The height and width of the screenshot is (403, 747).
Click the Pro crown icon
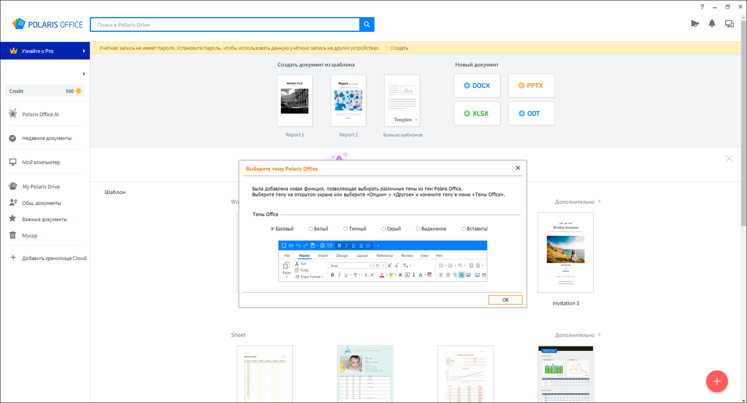click(x=14, y=51)
